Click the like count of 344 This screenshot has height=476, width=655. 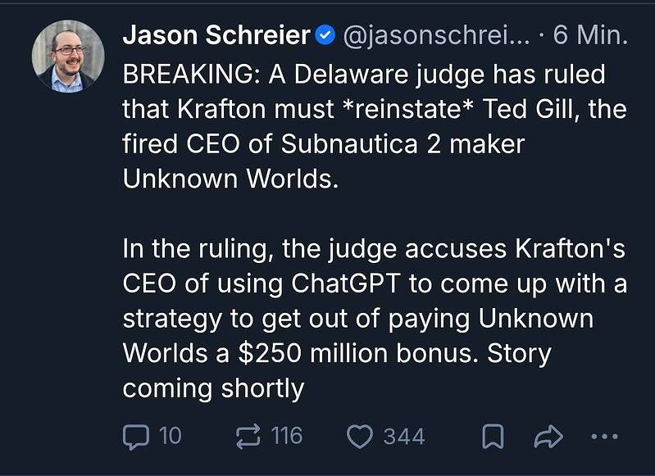[403, 436]
